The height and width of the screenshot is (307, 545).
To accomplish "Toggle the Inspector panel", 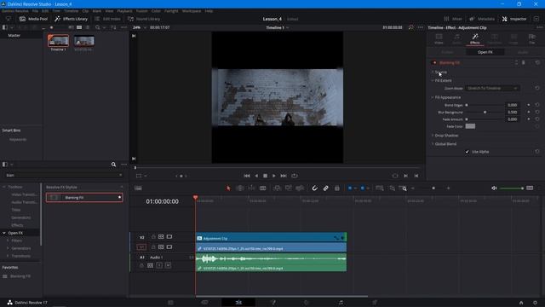I will (x=514, y=19).
